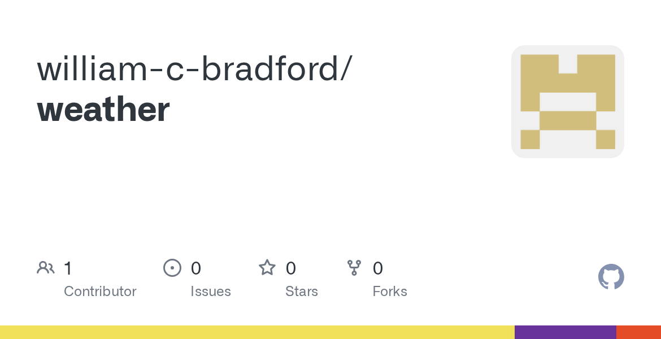Click the slash after the owner name
The width and height of the screenshot is (661, 339).
(x=346, y=68)
